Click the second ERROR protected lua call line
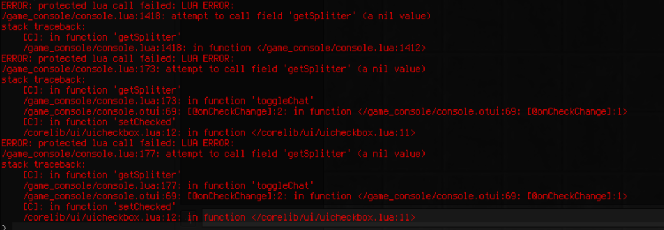The image size is (664, 230). tap(118, 58)
